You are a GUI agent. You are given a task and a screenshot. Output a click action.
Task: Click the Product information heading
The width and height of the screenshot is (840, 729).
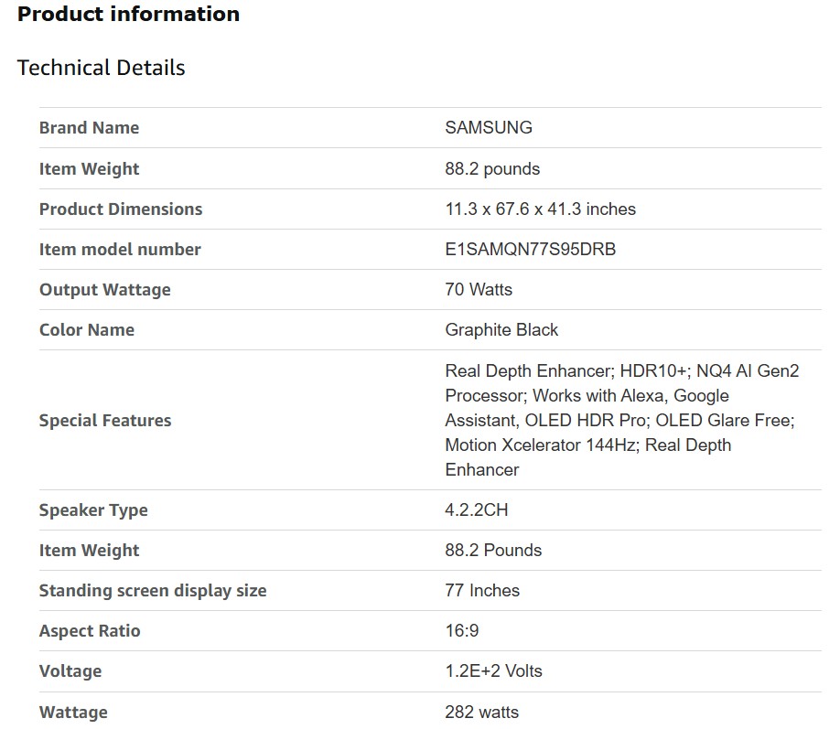tap(128, 15)
